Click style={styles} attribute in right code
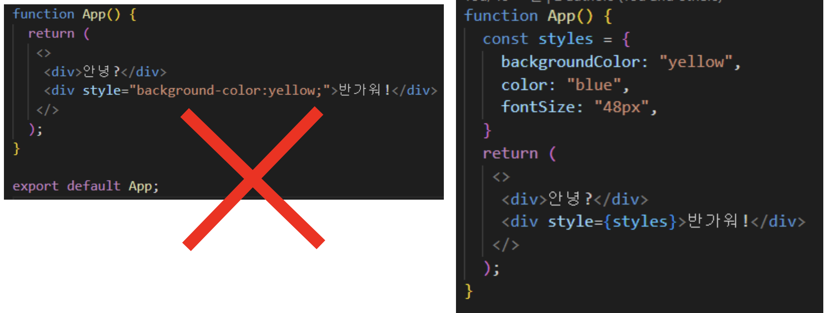Image resolution: width=828 pixels, height=313 pixels. (612, 222)
